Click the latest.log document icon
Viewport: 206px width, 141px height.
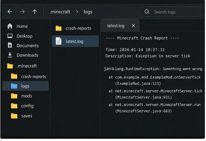(x=59, y=41)
